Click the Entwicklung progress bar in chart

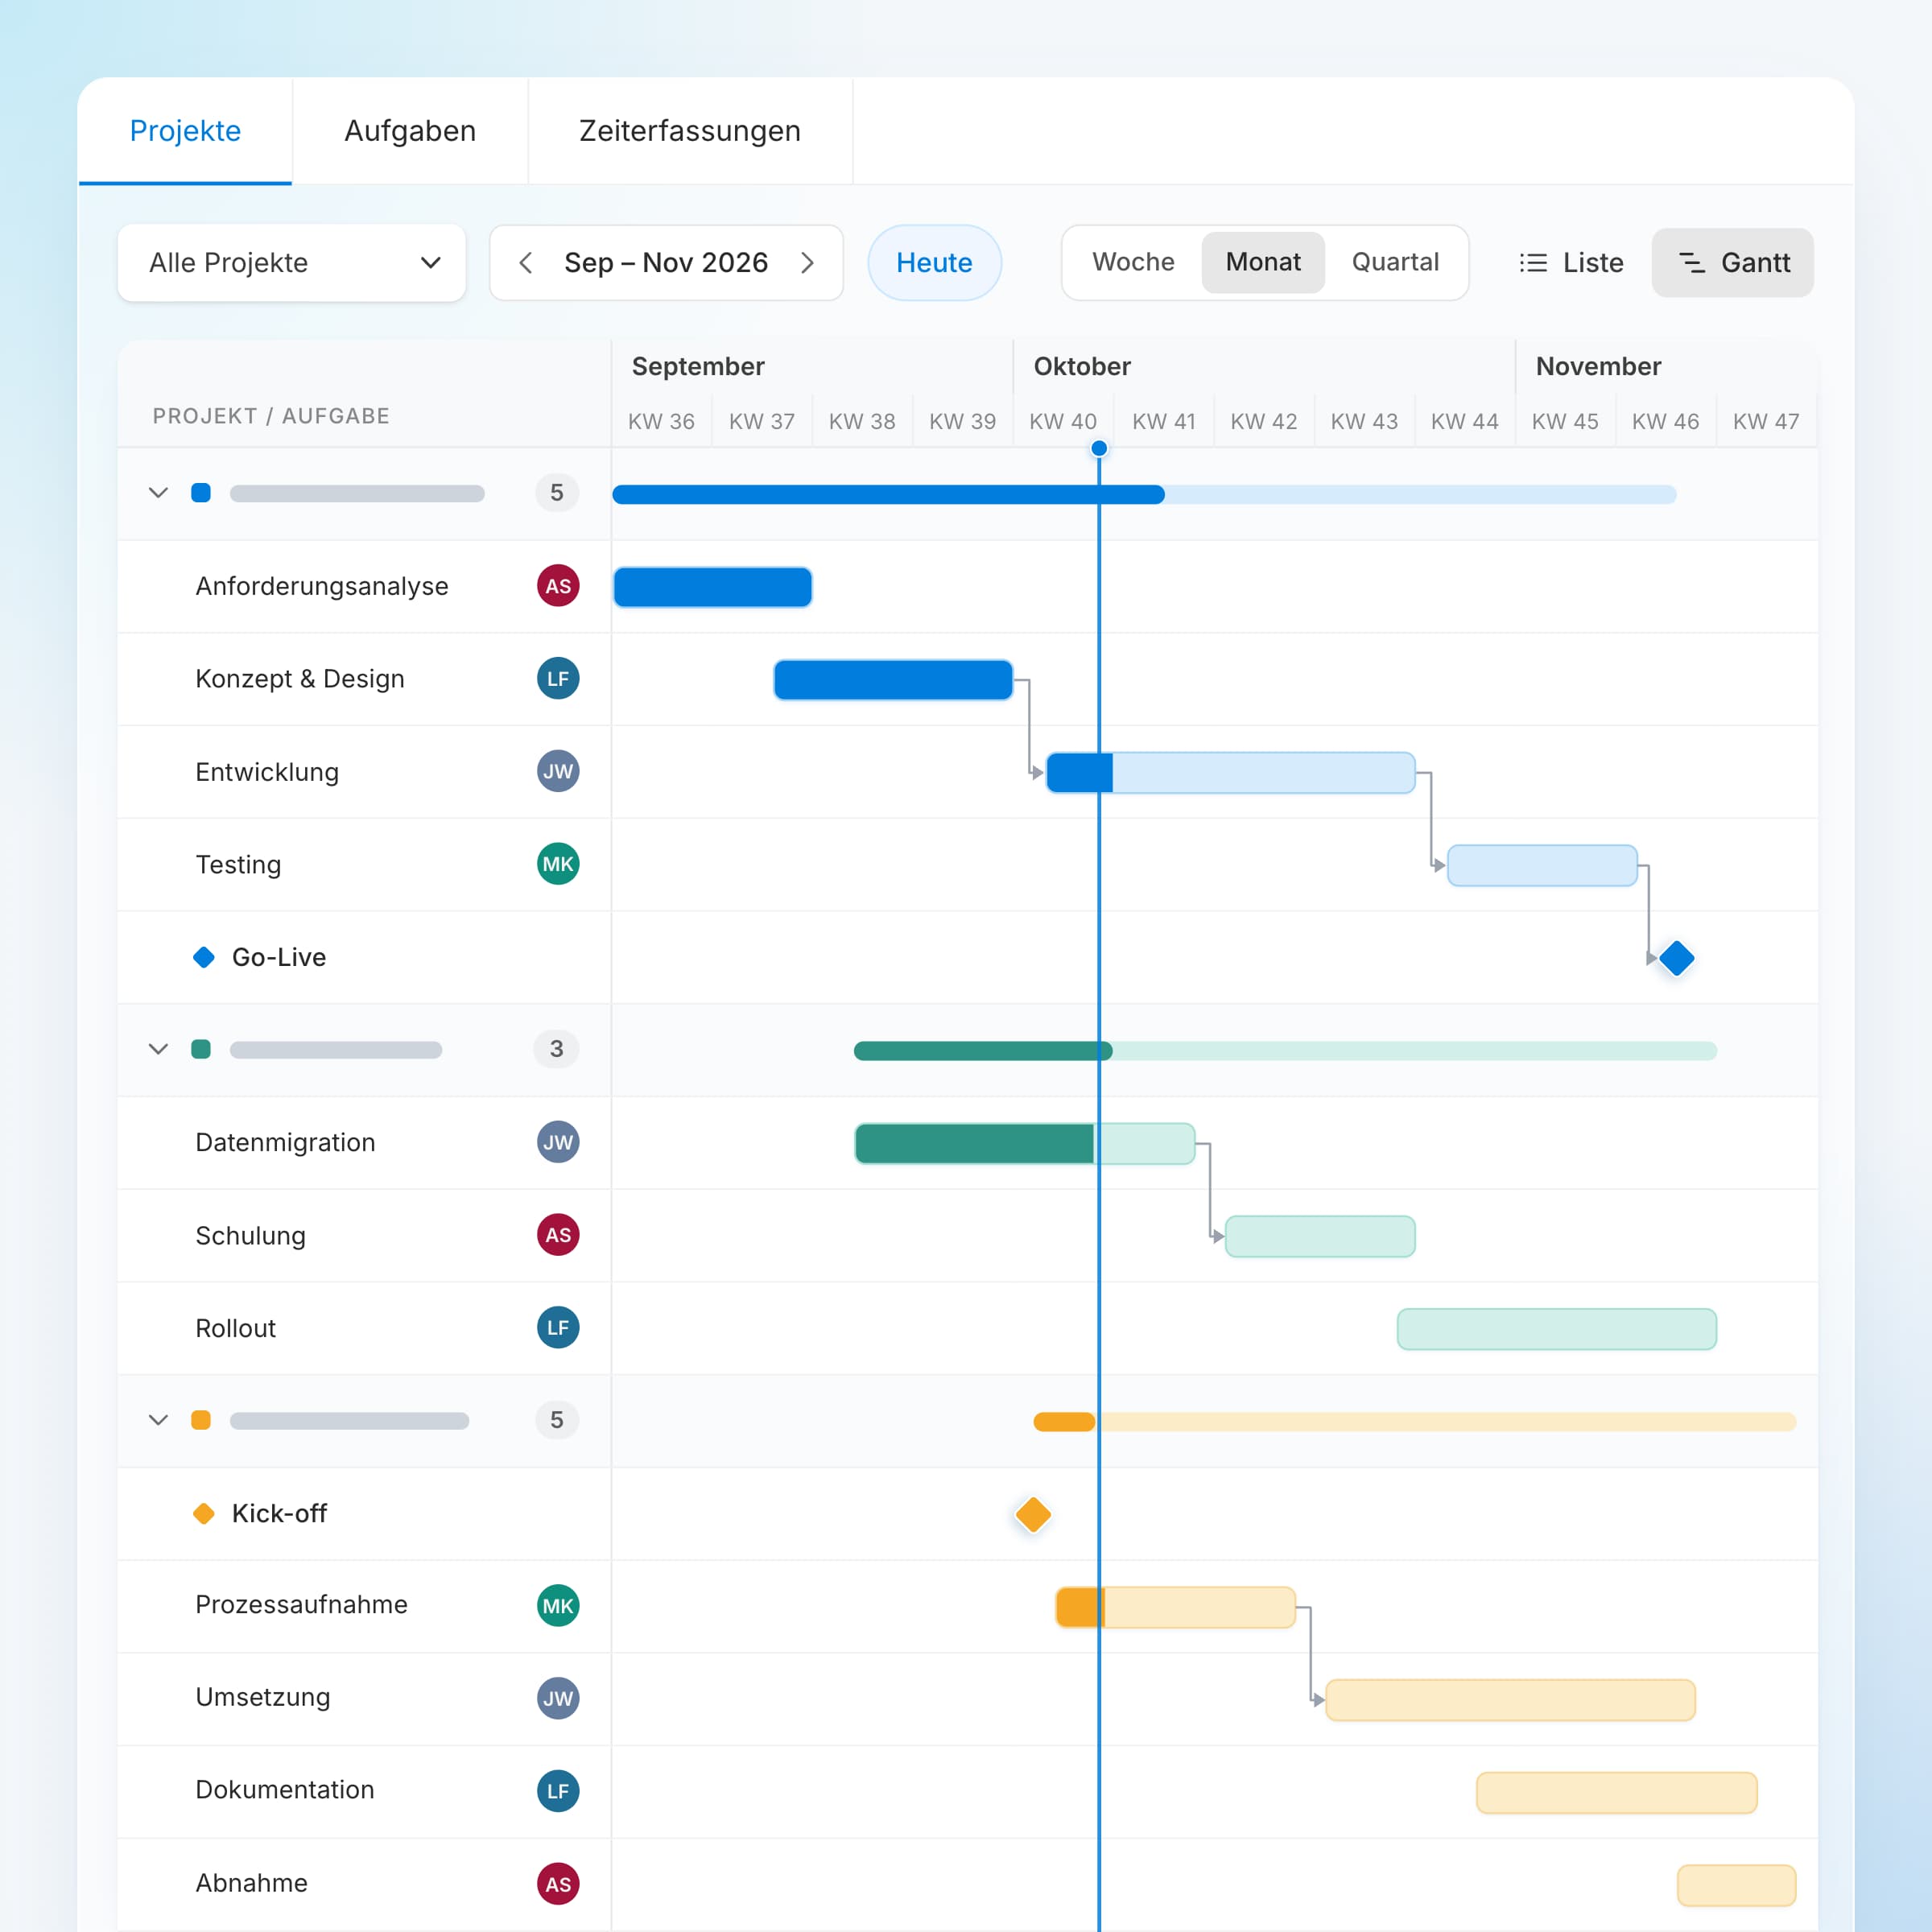click(1230, 773)
